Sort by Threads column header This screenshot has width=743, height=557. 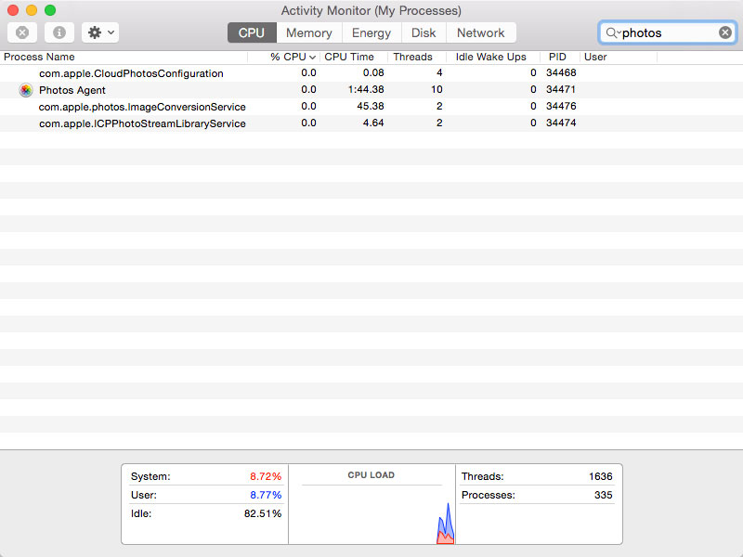(417, 57)
